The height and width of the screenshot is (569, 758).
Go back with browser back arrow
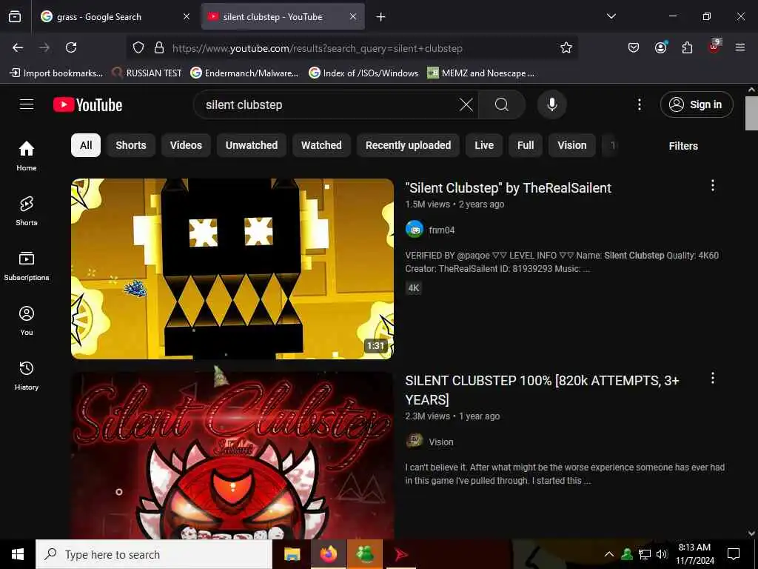(18, 47)
